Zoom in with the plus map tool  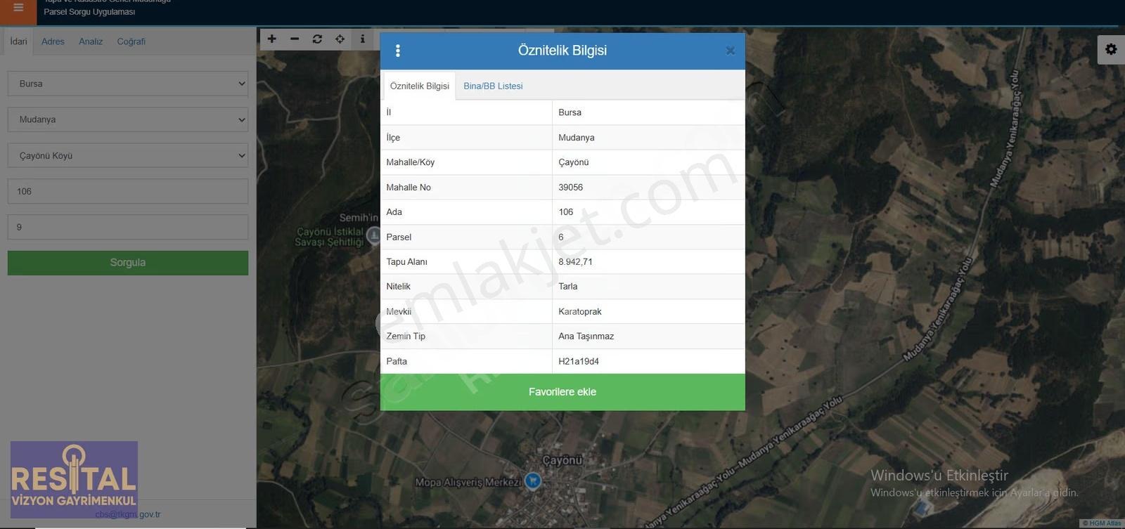click(x=272, y=39)
